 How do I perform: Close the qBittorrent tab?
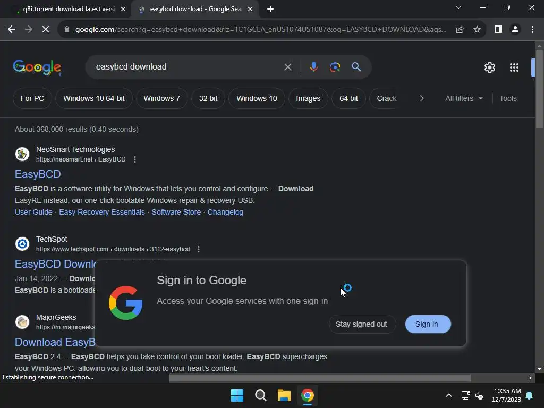click(123, 9)
